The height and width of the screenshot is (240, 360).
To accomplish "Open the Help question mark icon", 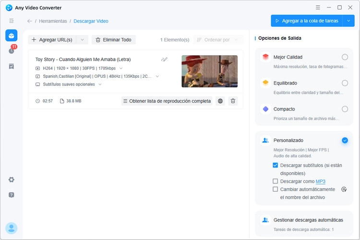I will coord(11,195).
